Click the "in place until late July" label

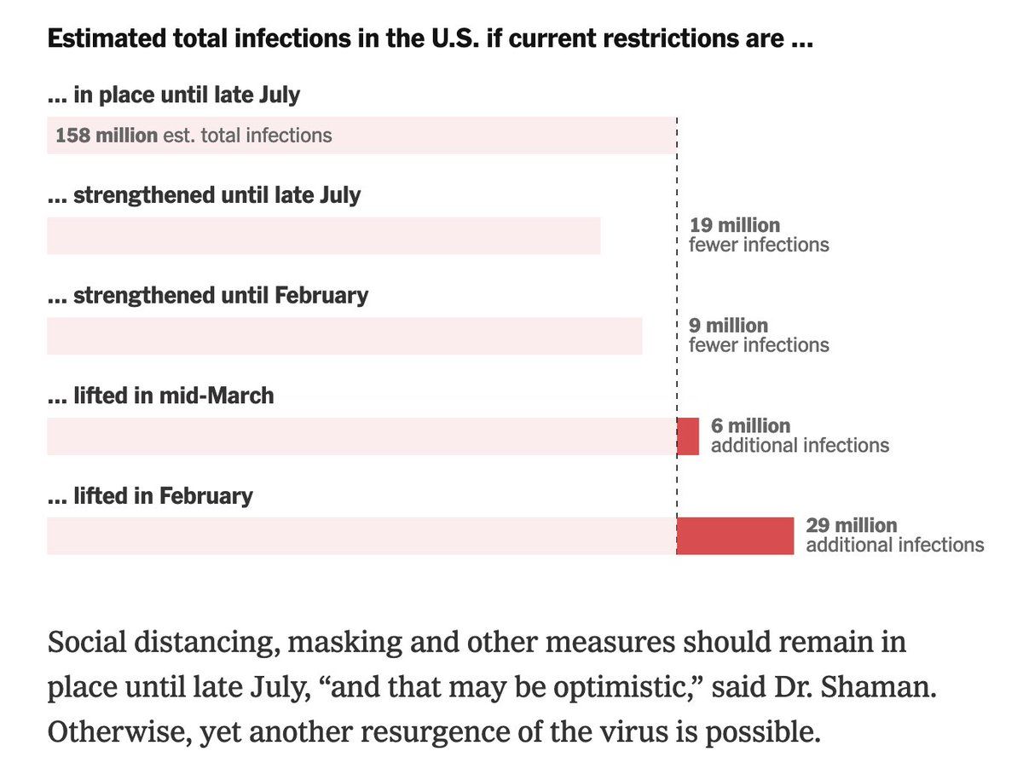point(174,95)
